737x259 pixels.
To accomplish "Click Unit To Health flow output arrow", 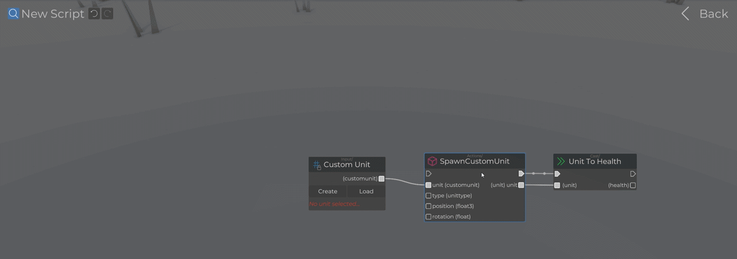I will pyautogui.click(x=633, y=174).
